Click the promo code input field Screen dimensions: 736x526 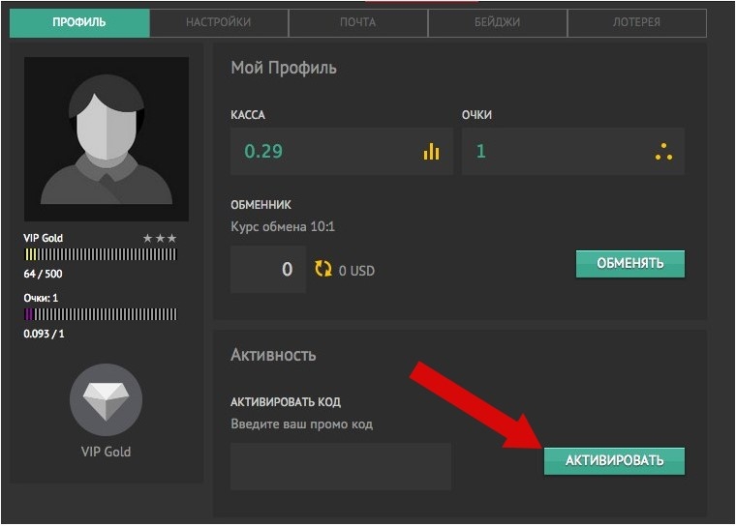tap(341, 466)
